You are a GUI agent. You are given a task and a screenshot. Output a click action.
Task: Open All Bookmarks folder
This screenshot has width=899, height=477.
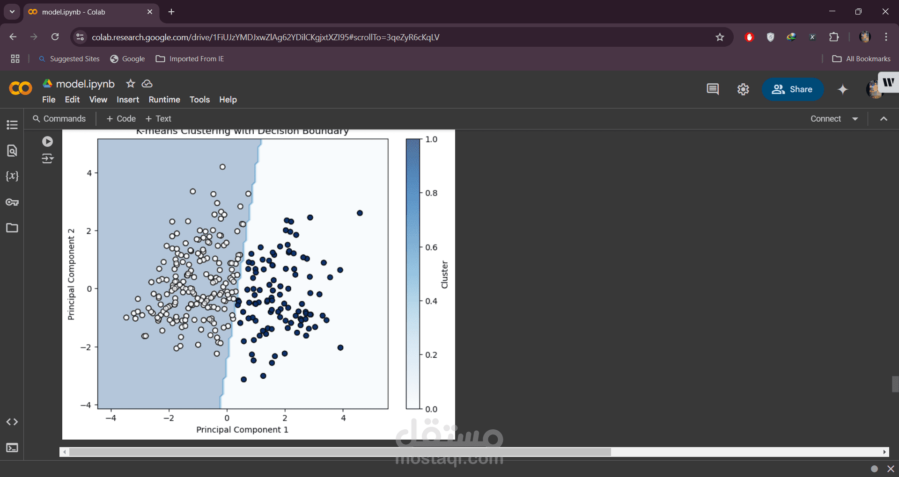(x=861, y=59)
